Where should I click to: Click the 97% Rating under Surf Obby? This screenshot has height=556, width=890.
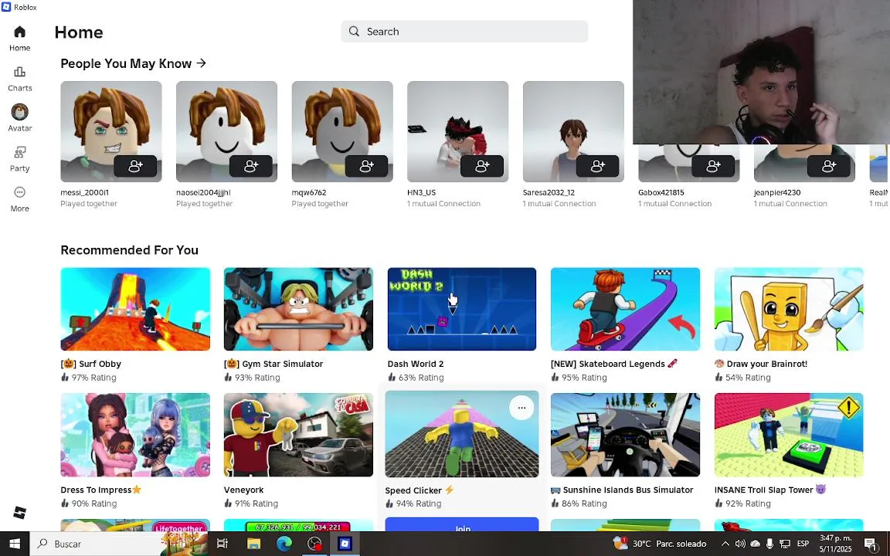[x=89, y=378]
